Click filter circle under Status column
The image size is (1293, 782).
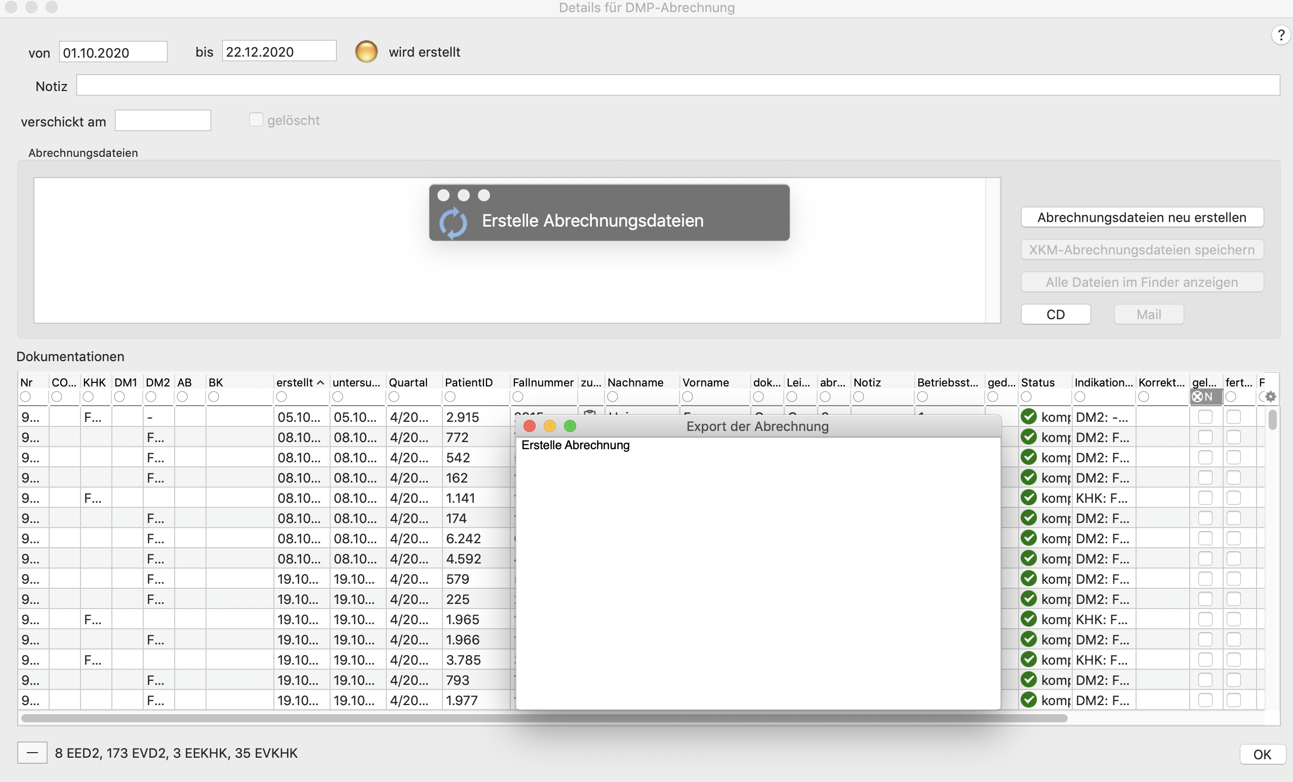[1026, 397]
